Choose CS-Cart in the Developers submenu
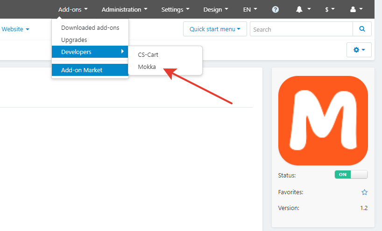The height and width of the screenshot is (231, 382). pyautogui.click(x=148, y=54)
